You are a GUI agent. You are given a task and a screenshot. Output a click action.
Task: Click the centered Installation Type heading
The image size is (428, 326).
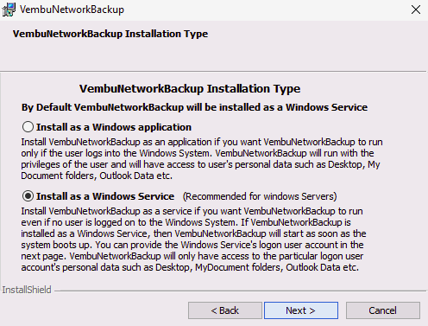pyautogui.click(x=190, y=89)
